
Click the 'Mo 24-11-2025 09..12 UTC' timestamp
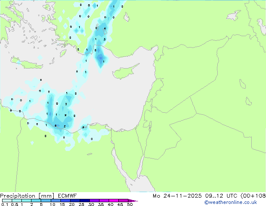tap(195, 196)
